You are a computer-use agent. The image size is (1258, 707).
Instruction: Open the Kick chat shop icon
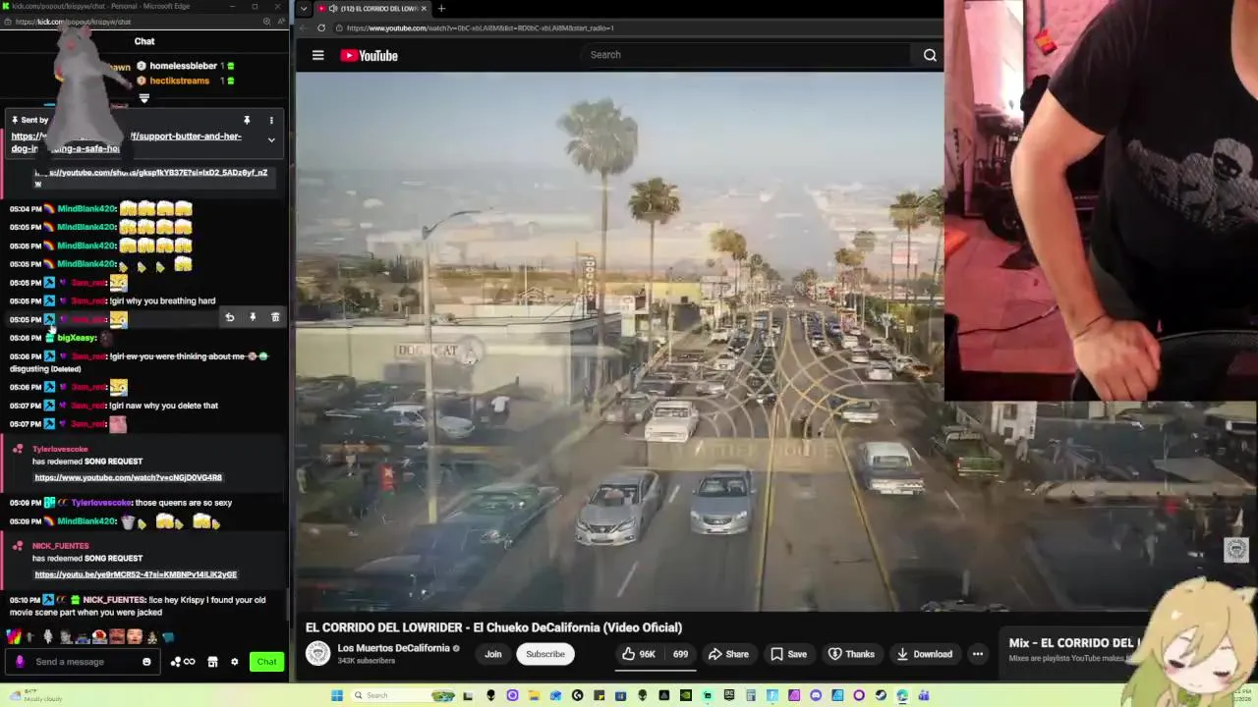(212, 662)
